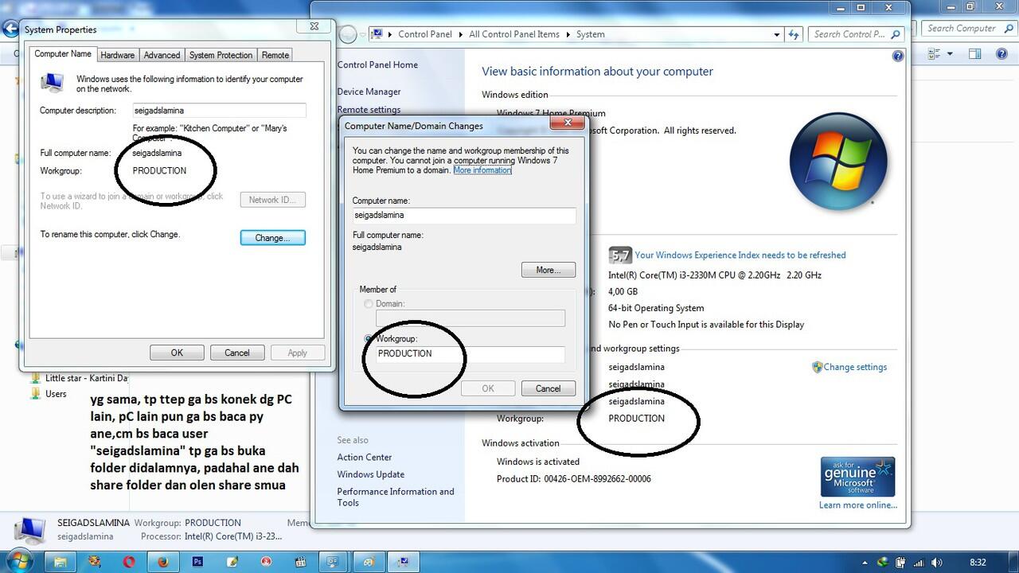This screenshot has height=573, width=1019.
Task: Toggle the preview pane icon in Computer window
Action: (x=974, y=54)
